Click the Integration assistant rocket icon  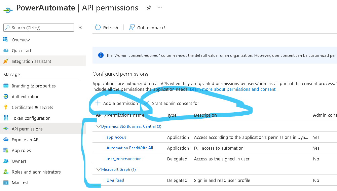point(6,61)
